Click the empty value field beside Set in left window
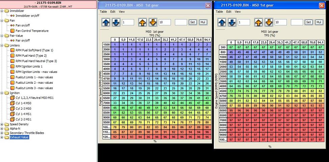The height and width of the screenshot is (162, 329). point(181,22)
